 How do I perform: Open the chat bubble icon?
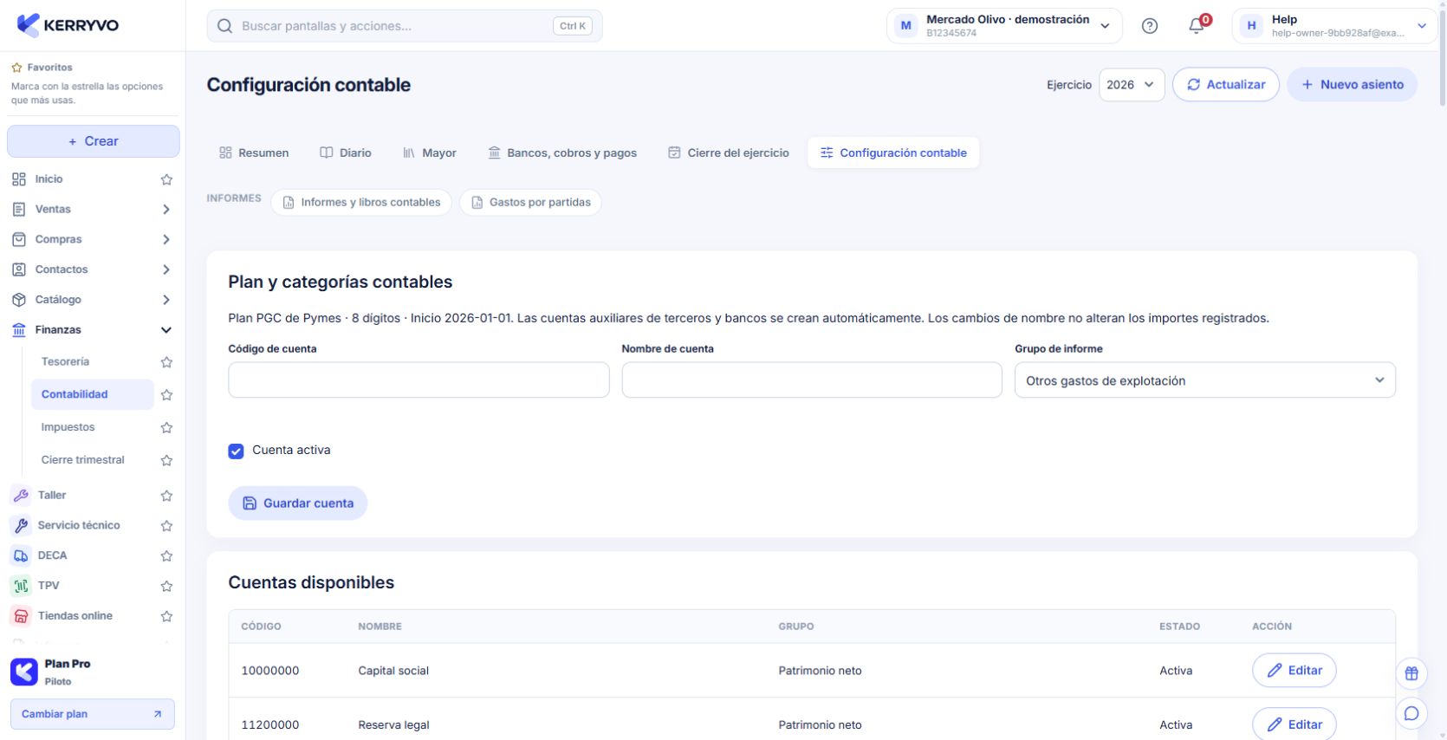(1411, 713)
